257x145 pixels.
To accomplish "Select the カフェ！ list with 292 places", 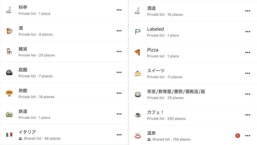I will pos(193,115).
